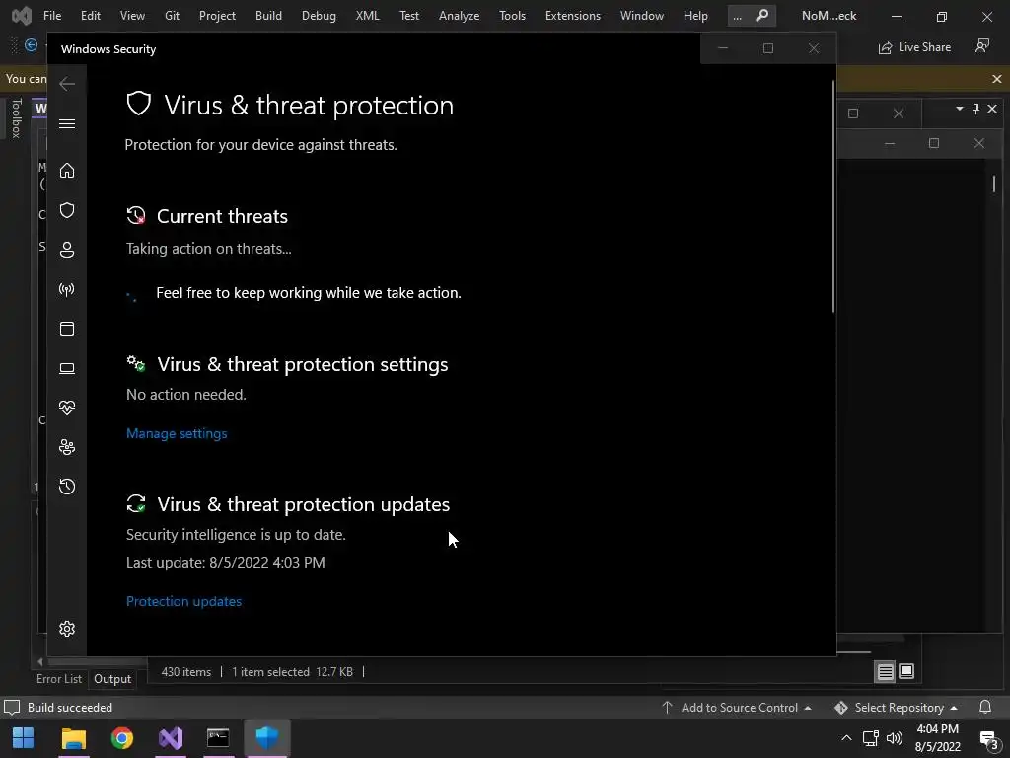Open the Help menu

695,16
